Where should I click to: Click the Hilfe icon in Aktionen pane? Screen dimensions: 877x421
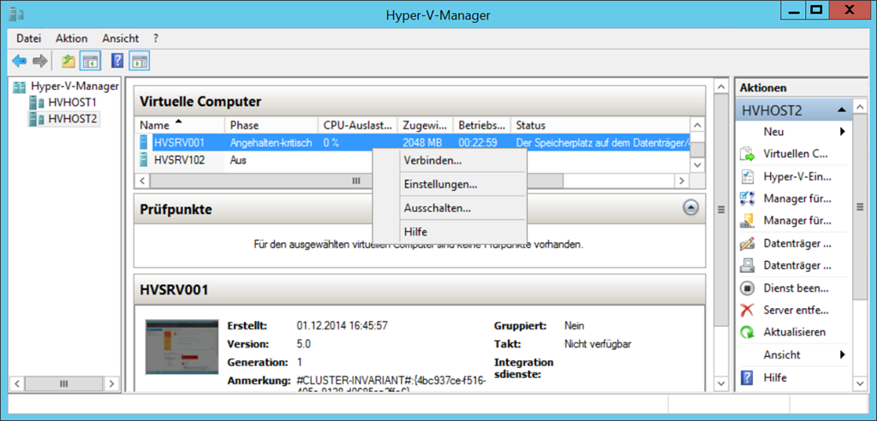(747, 377)
